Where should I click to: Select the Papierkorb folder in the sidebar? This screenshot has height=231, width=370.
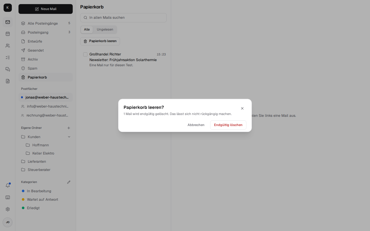(x=45, y=77)
